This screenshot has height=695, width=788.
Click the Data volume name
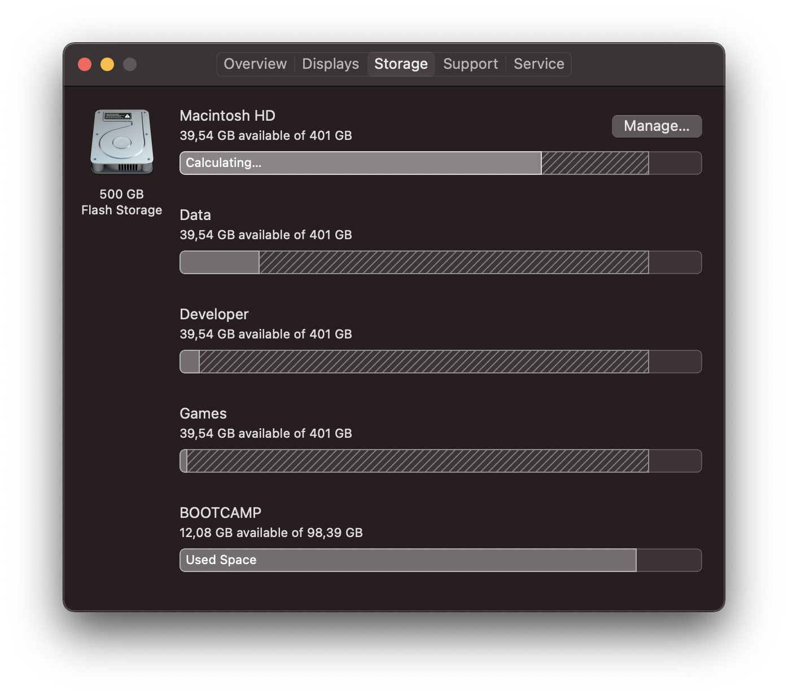195,215
